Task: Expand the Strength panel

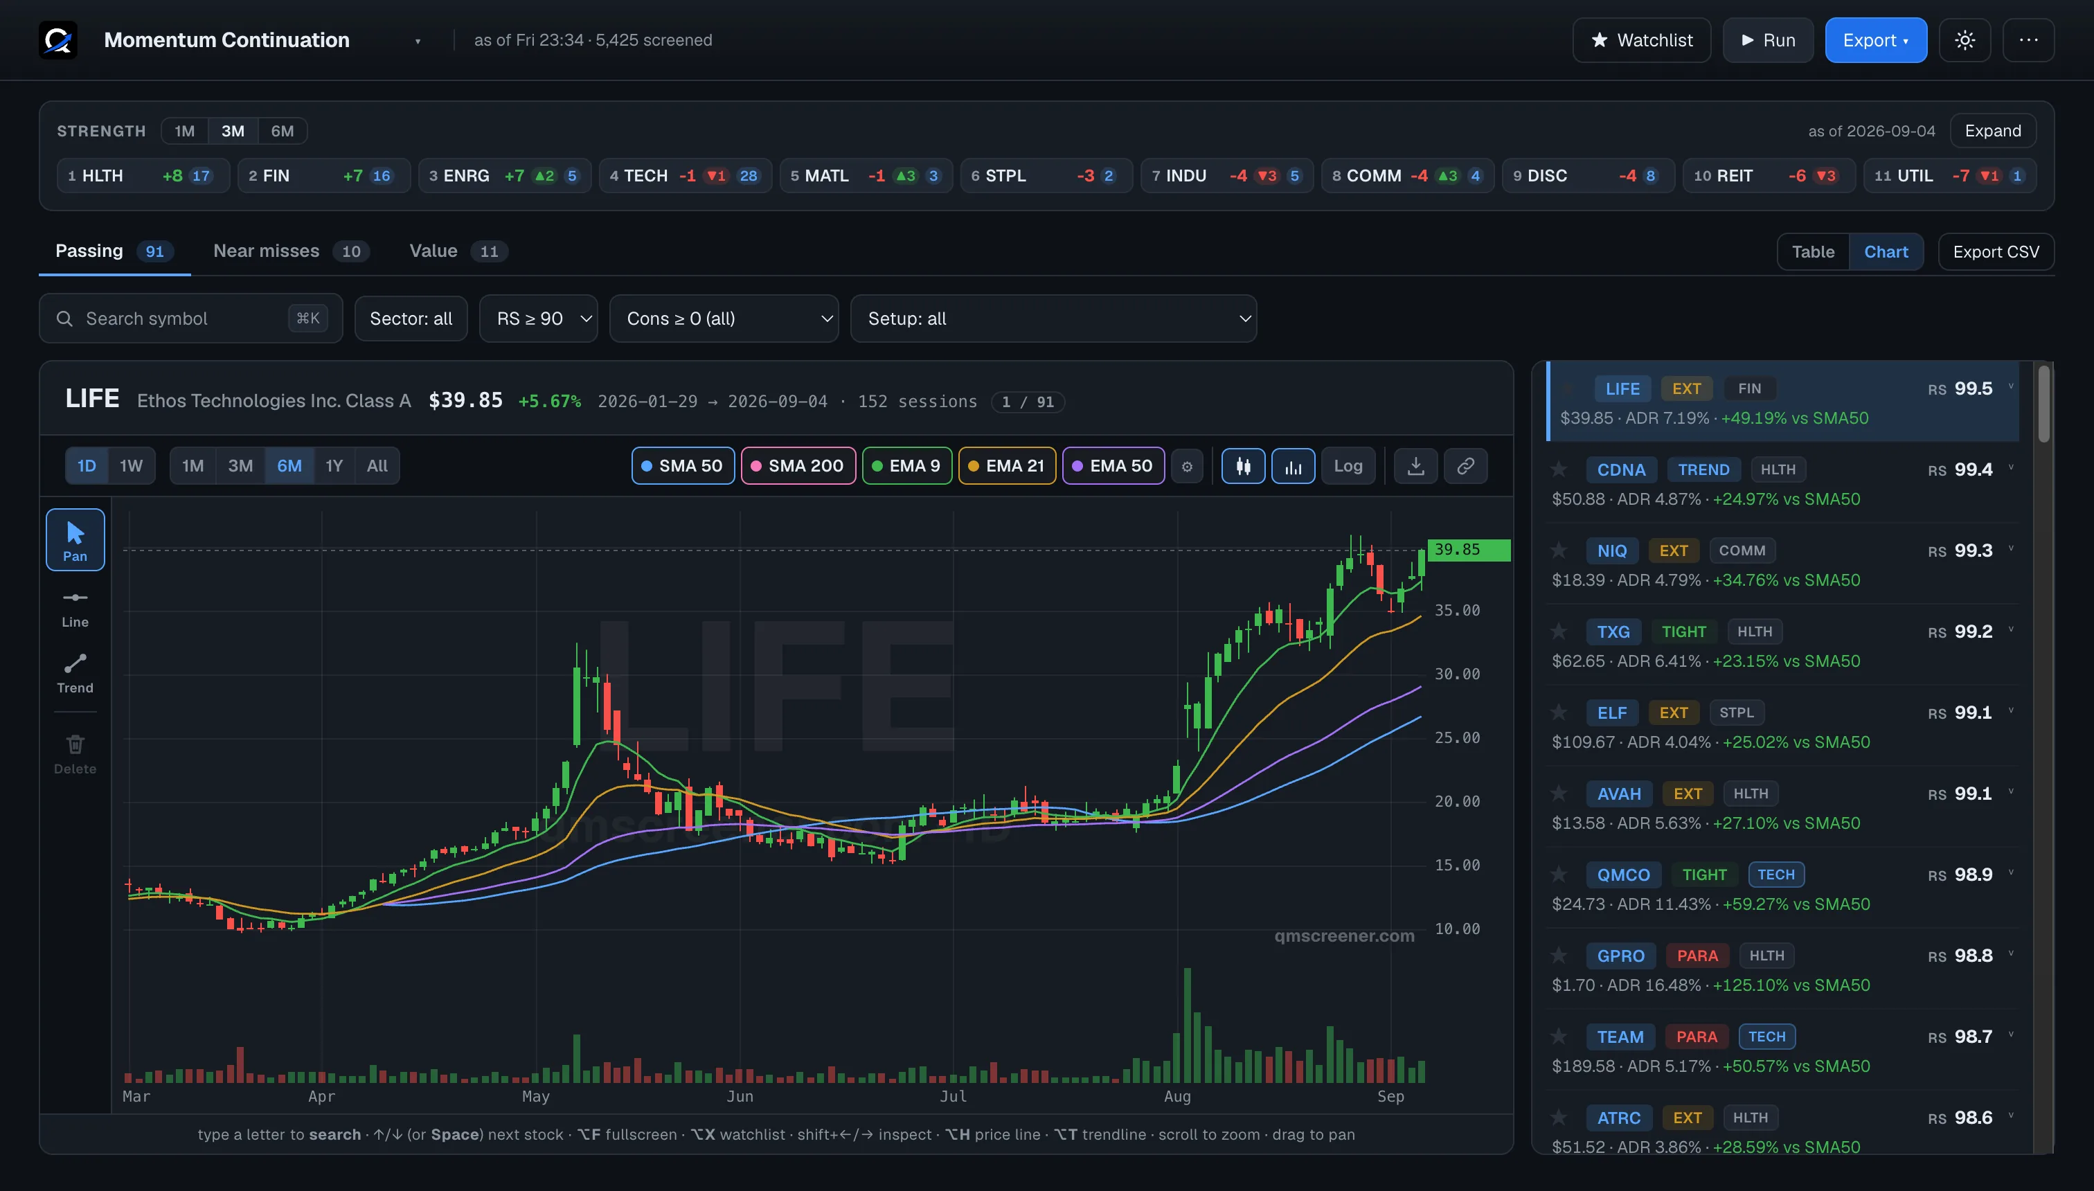Action: click(x=1993, y=131)
